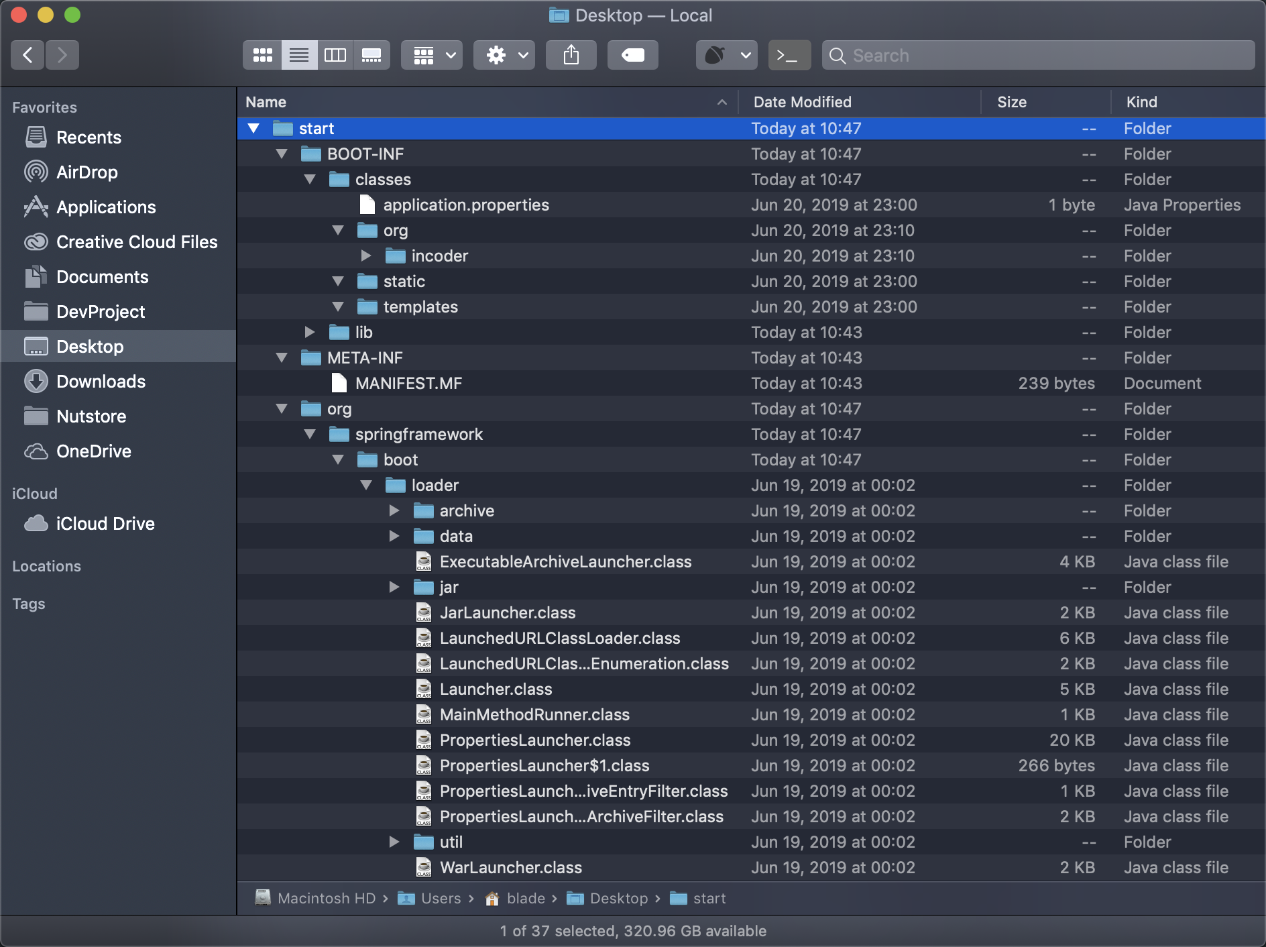Select the application.properties file icon

367,205
